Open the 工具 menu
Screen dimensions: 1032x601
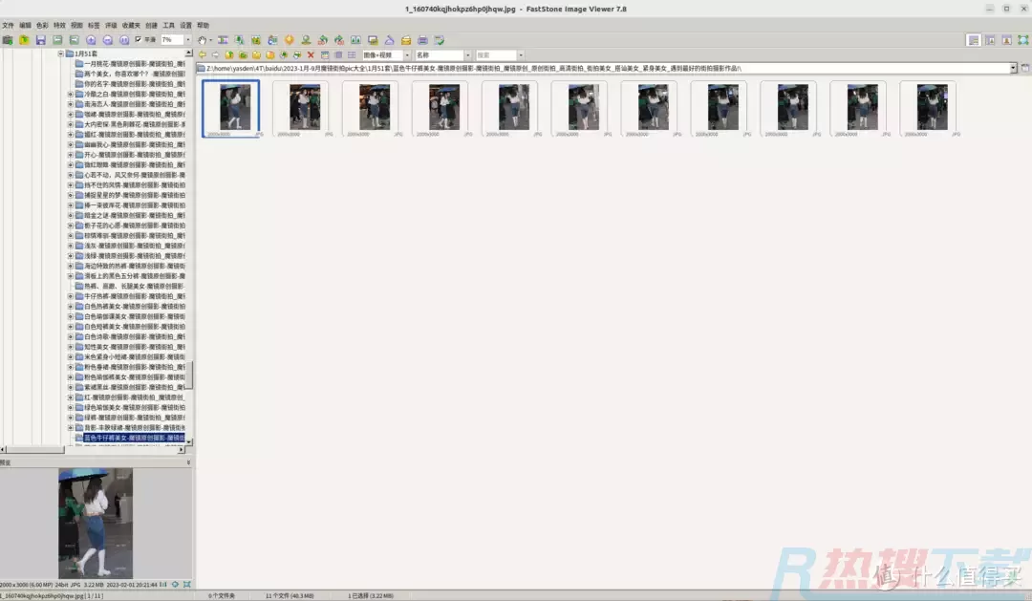pos(168,25)
